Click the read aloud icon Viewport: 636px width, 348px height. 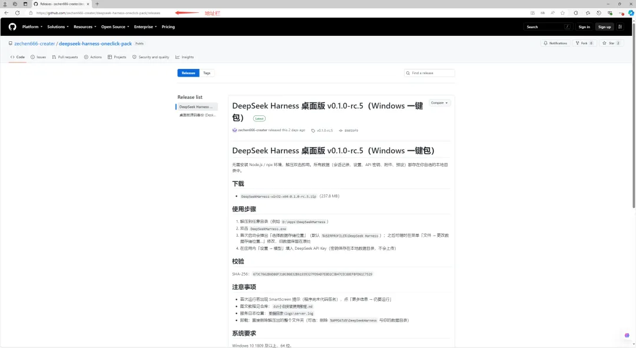click(x=552, y=13)
